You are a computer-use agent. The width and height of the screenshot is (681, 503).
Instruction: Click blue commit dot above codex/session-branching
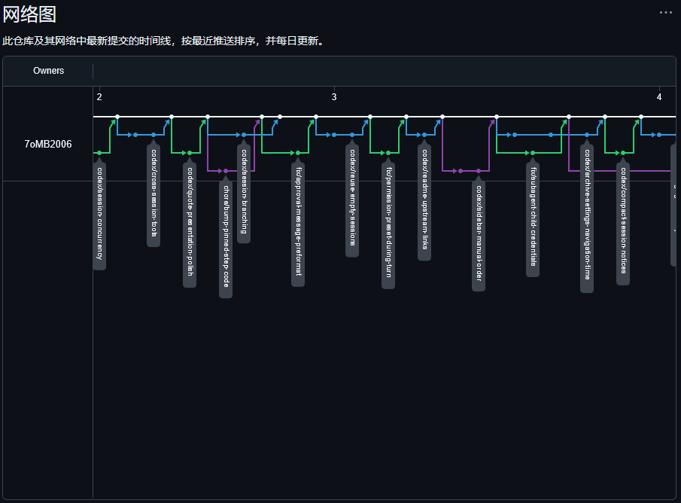coord(244,135)
